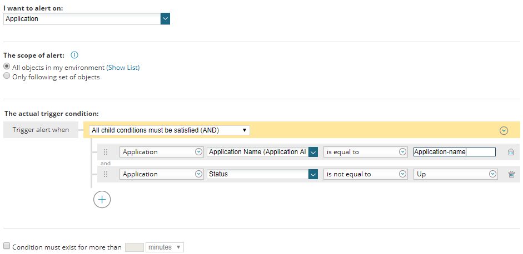Open the All child conditions (AND) dropdown
This screenshot has width=523, height=254.
(x=170, y=130)
